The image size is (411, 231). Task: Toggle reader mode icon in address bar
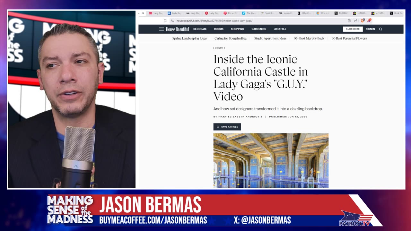(x=349, y=21)
